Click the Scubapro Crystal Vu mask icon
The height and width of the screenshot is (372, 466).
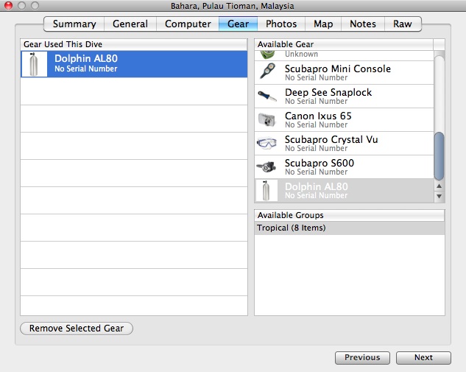click(x=266, y=144)
